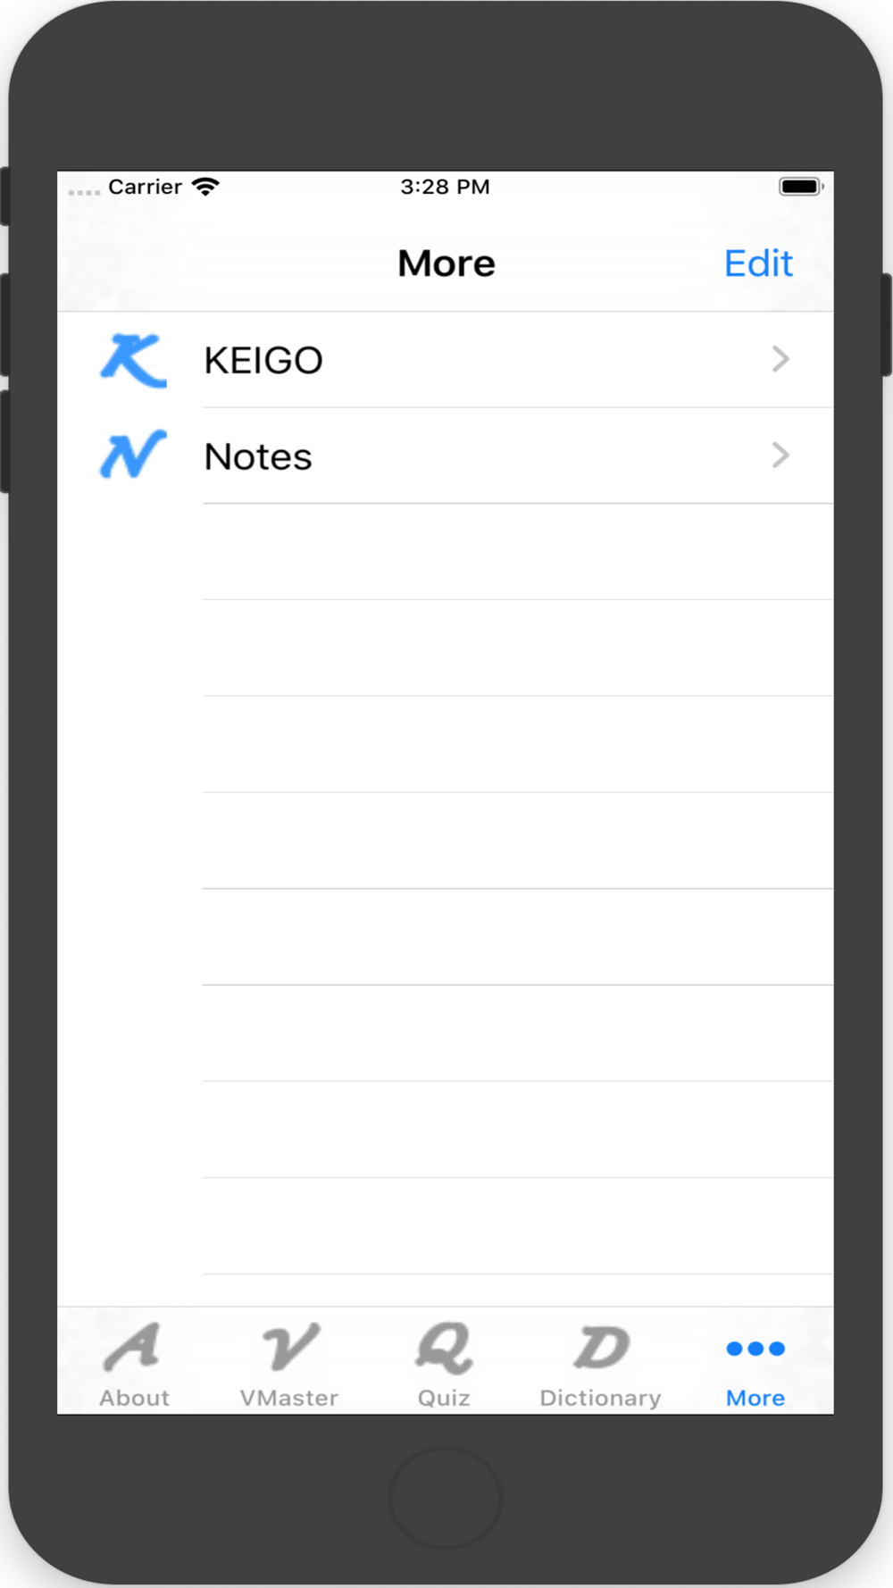Tap the blue N icon for Notes
893x1588 pixels.
133,455
